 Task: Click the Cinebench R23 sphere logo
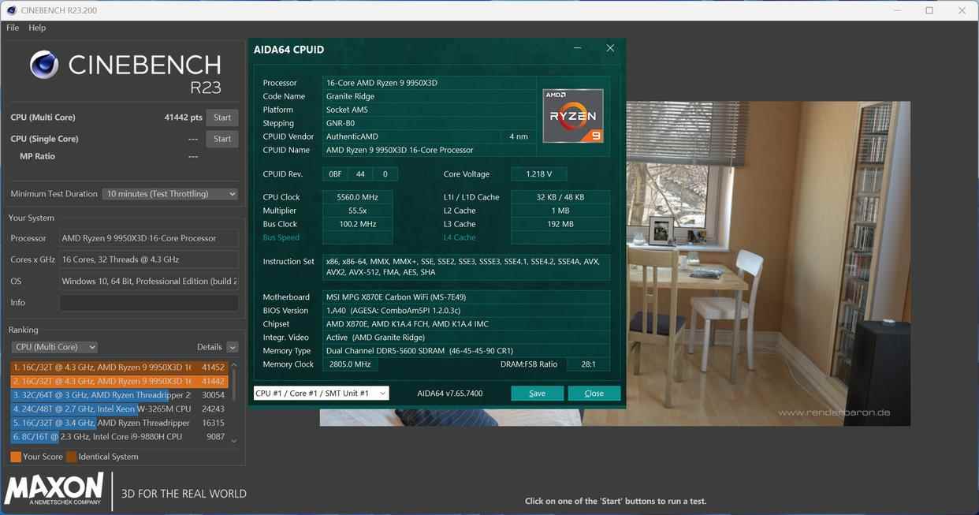[x=44, y=65]
